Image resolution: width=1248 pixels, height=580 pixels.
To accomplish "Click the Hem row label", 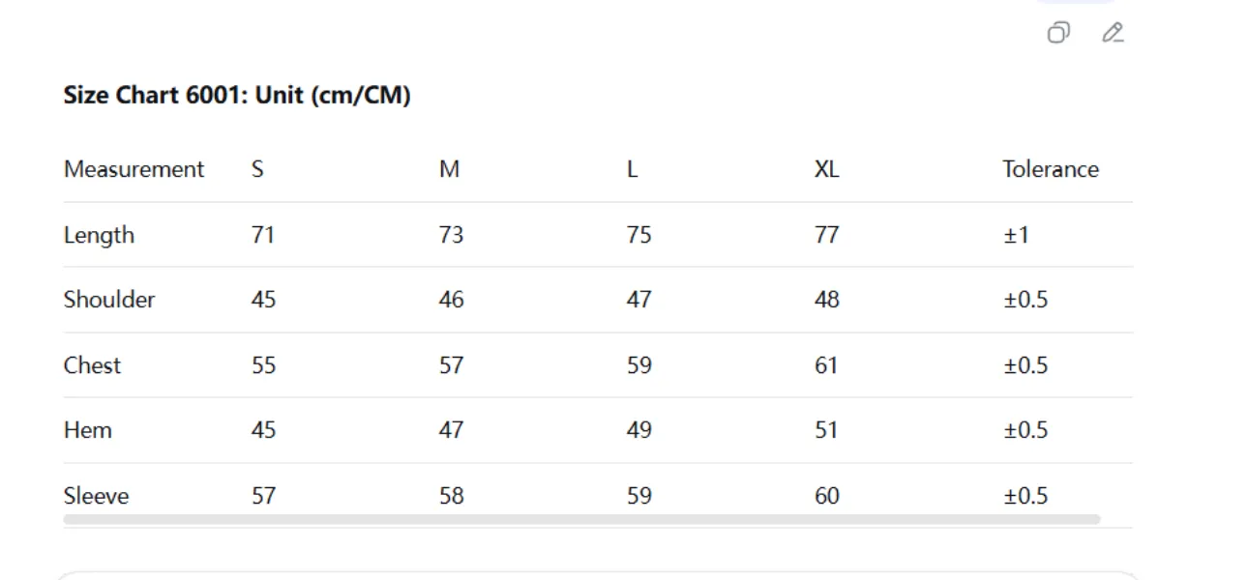I will point(87,430).
